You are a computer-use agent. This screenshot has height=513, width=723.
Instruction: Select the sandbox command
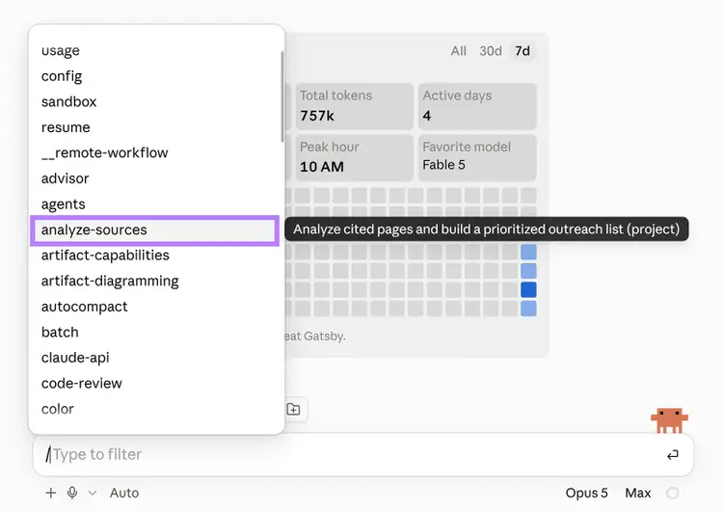(154, 101)
